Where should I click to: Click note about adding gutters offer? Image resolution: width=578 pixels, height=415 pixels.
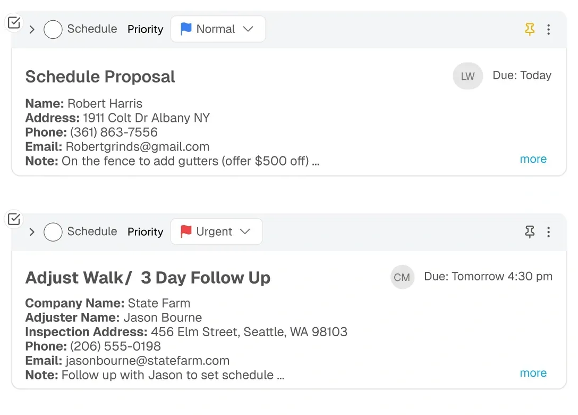190,161
